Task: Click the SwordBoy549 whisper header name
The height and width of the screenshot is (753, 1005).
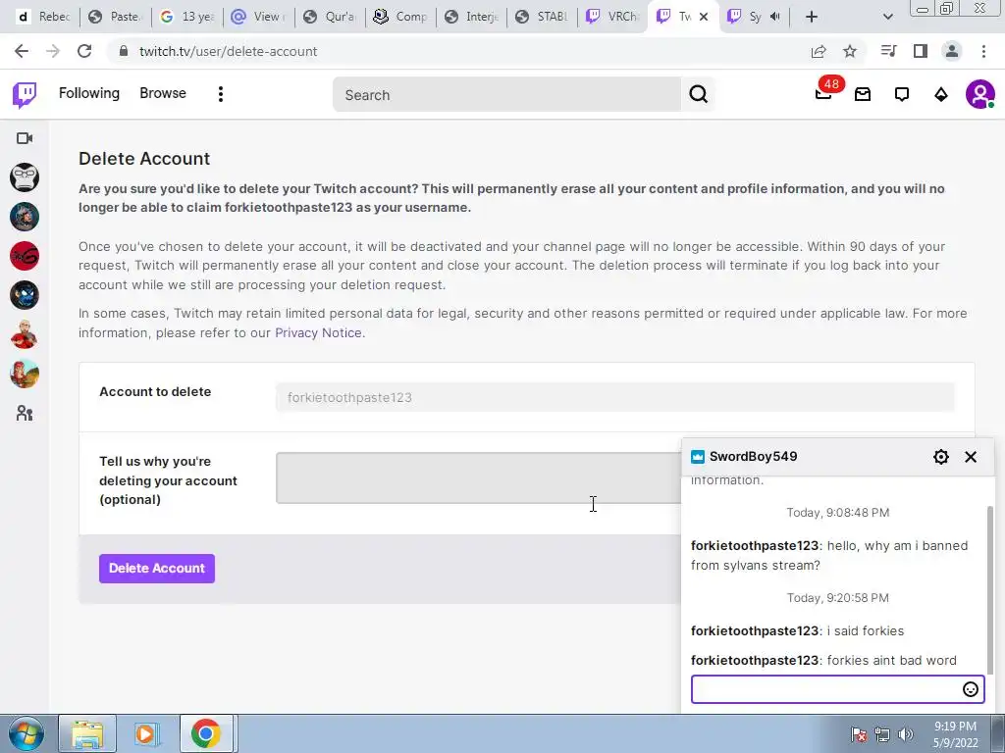Action: pos(753,457)
